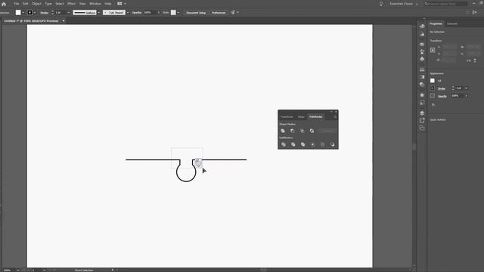
Task: Click the align-to options icon in control bar
Action: (233, 13)
